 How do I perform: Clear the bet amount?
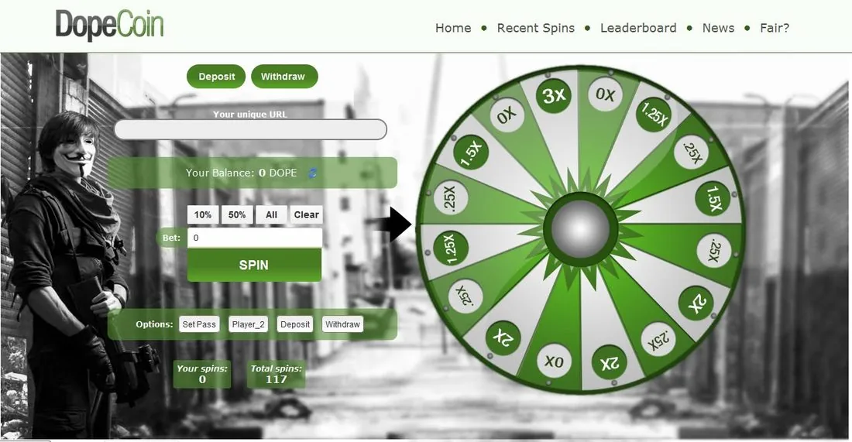307,215
